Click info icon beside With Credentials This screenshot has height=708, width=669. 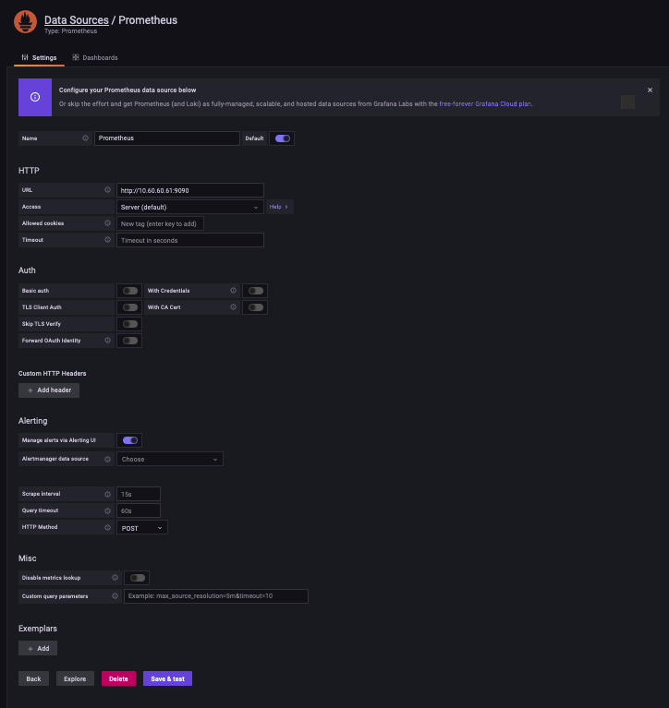coord(233,291)
